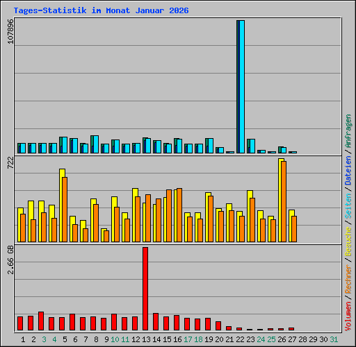This screenshot has height=347, width=356.
Task: Click the yellow visits bar for day 5
Action: [61, 205]
